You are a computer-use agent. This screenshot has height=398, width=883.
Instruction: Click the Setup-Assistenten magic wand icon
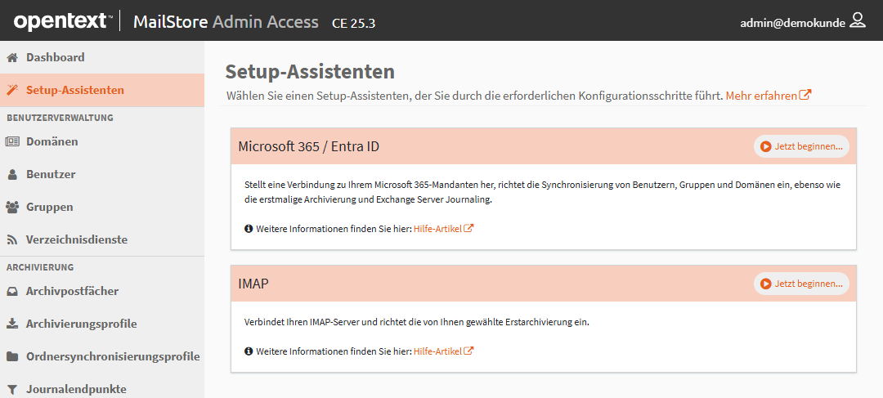point(11,90)
